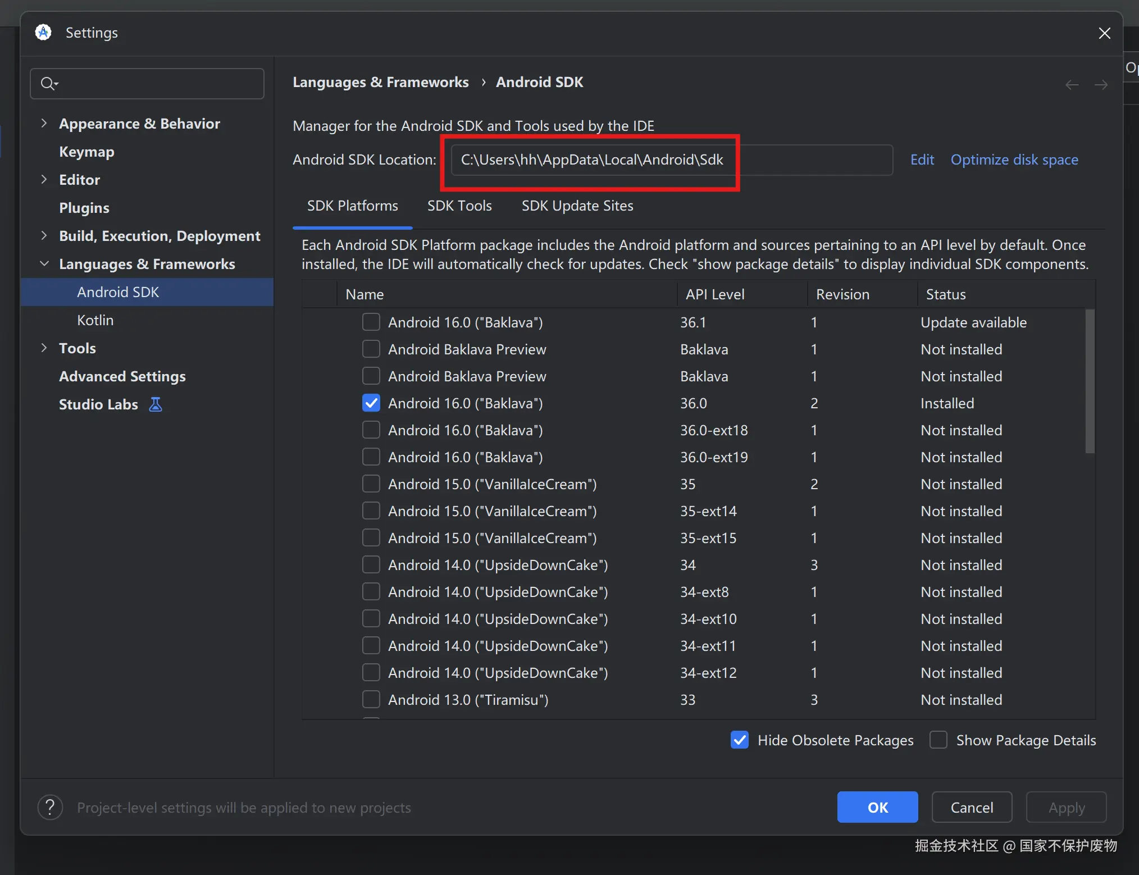Check the box for API level 34-ext10

[x=371, y=619]
